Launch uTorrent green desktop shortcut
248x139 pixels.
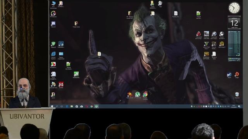[x=138, y=95]
